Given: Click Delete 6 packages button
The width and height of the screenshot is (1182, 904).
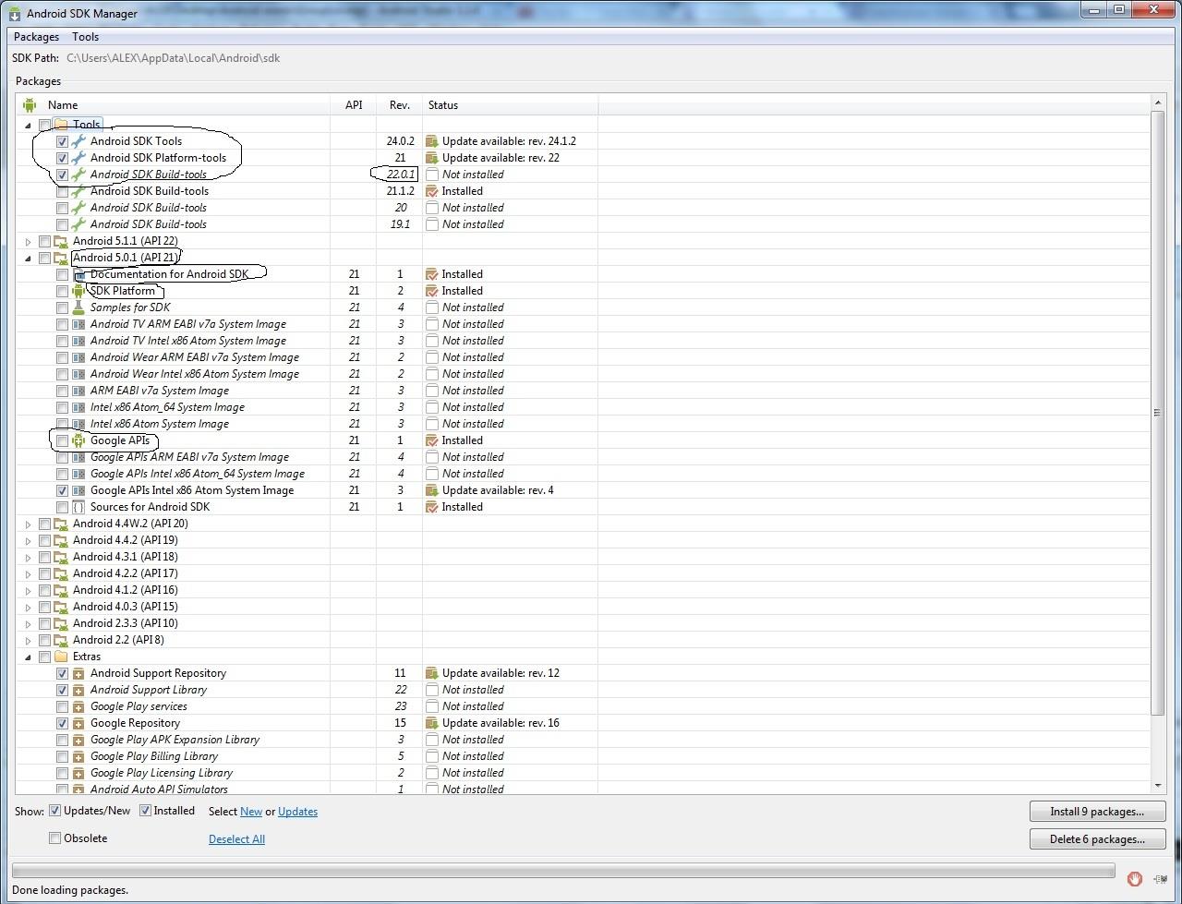Looking at the screenshot, I should (1097, 839).
